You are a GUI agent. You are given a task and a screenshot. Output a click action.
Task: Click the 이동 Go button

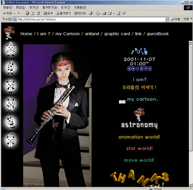[x=176, y=19]
